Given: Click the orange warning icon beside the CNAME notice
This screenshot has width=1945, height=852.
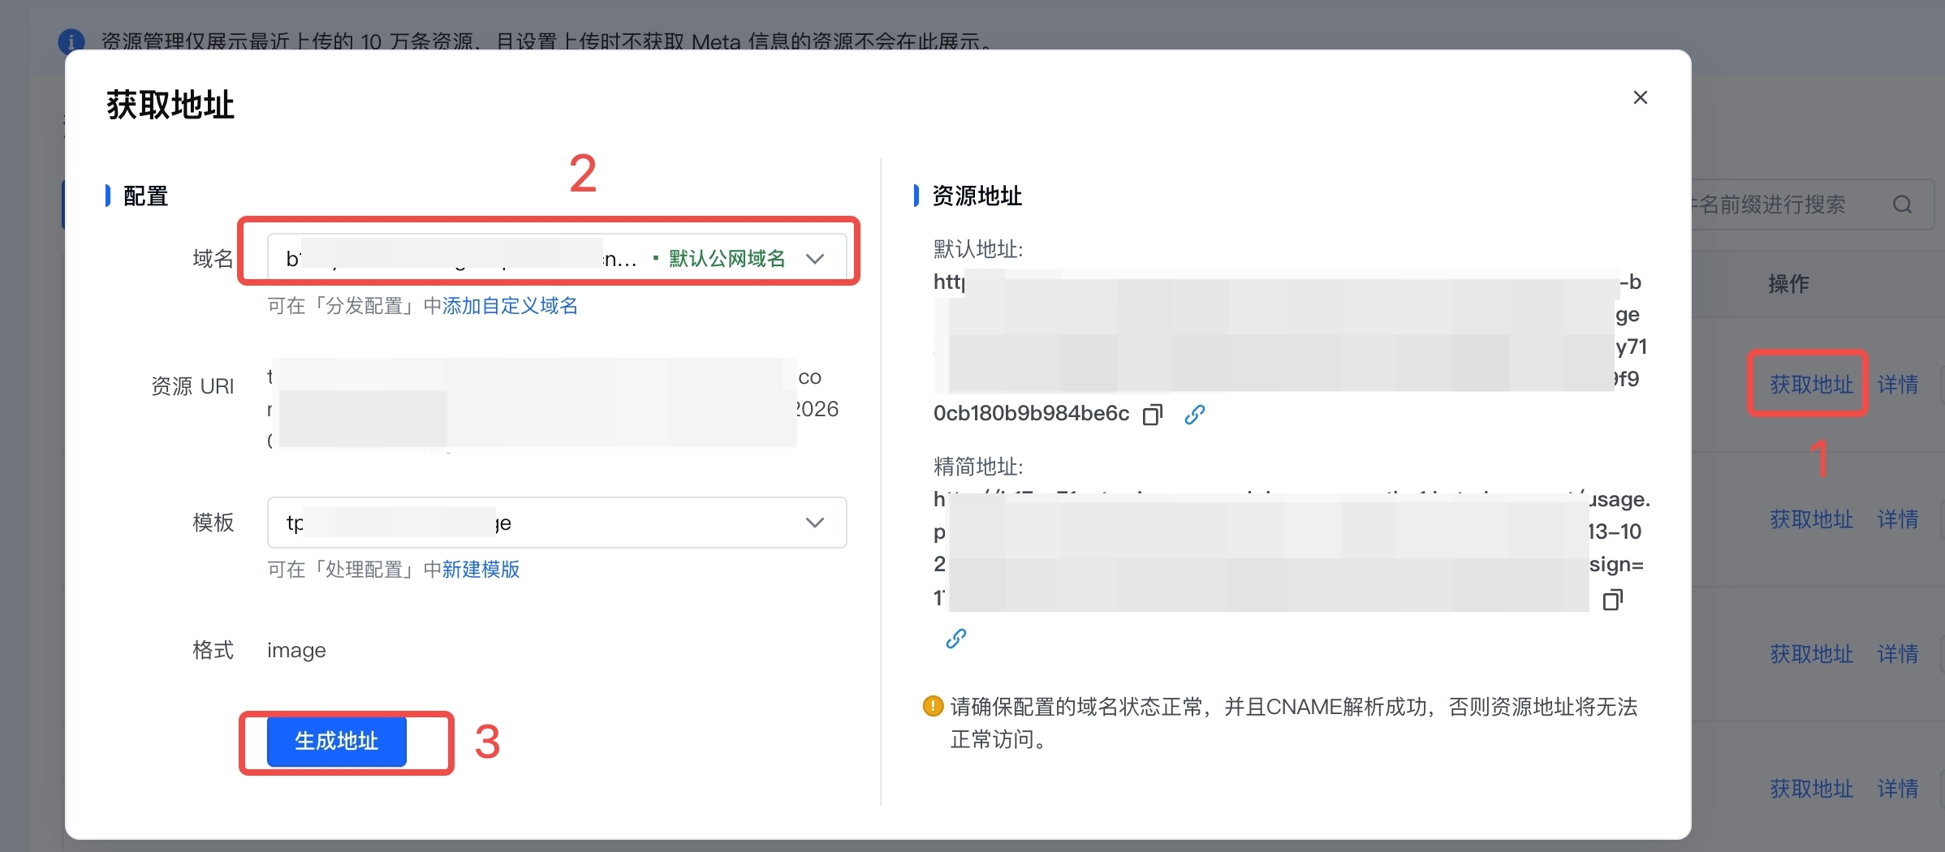Looking at the screenshot, I should [x=934, y=706].
